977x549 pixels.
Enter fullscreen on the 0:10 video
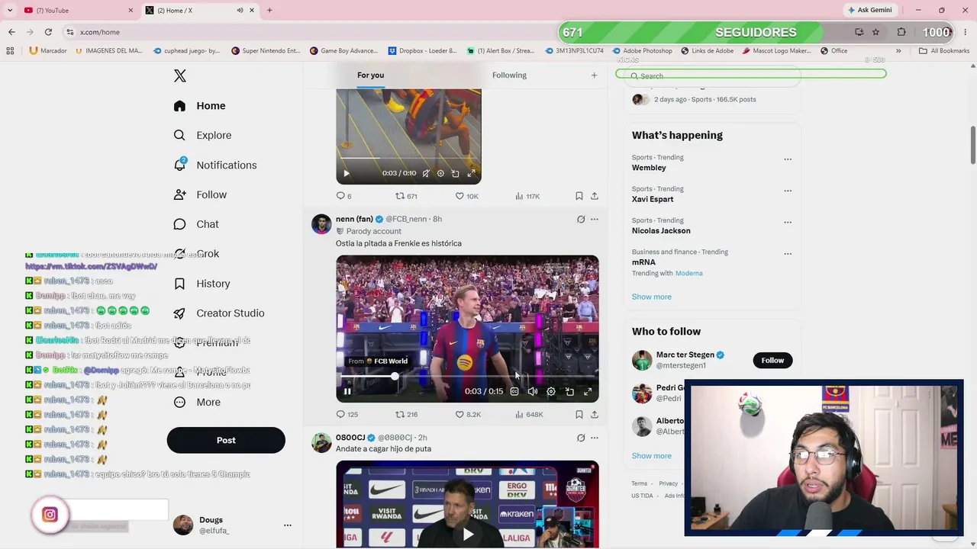[x=471, y=174]
